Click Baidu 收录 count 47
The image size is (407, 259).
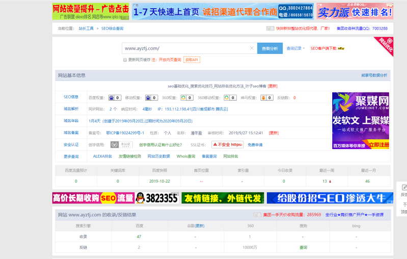coord(139,237)
